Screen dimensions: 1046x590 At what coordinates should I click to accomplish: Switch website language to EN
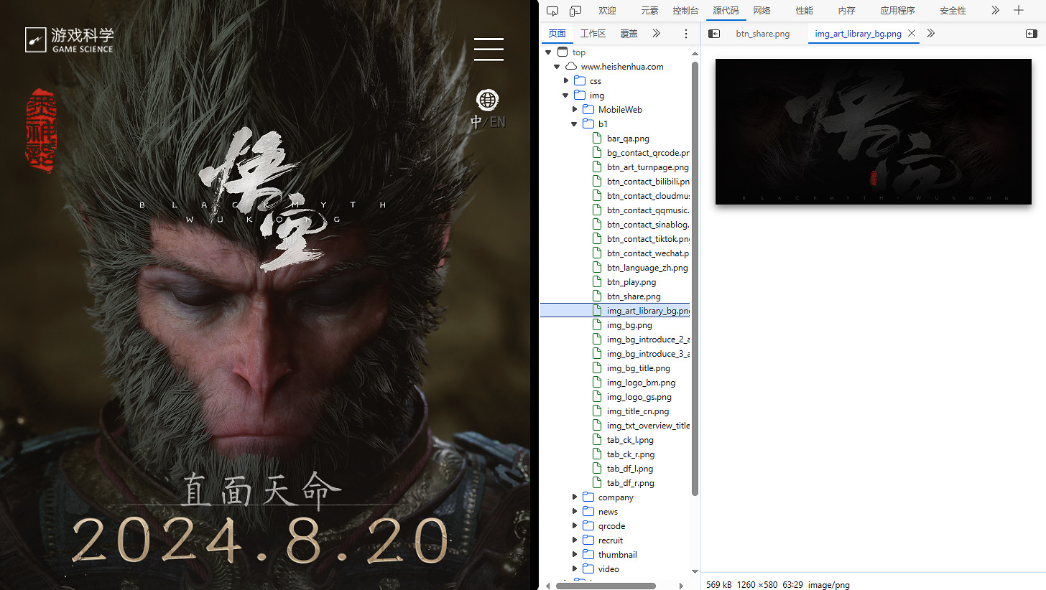pyautogui.click(x=498, y=122)
